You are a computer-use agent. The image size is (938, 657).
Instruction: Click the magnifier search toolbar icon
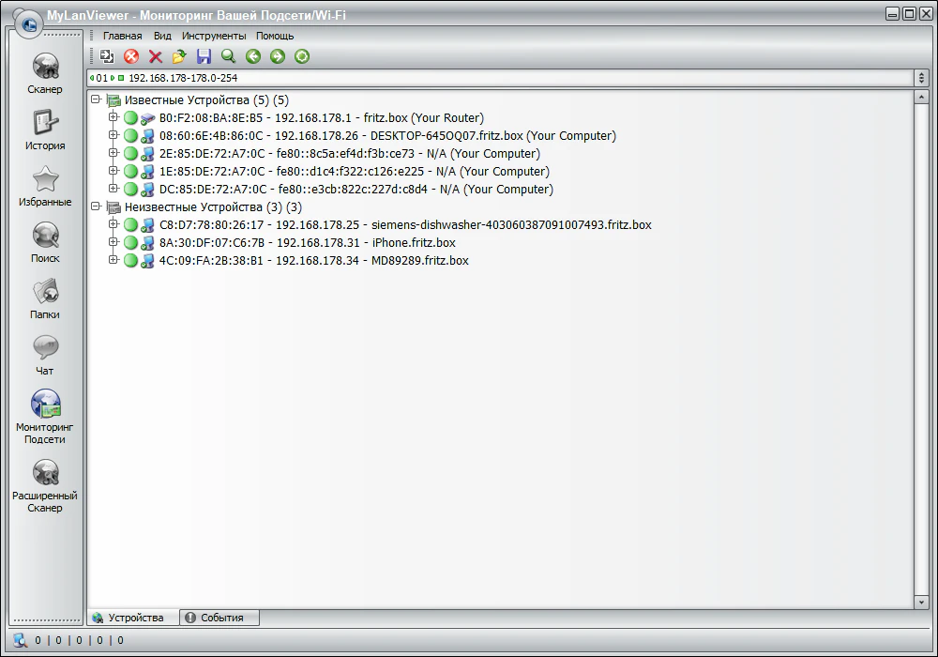[x=228, y=57]
